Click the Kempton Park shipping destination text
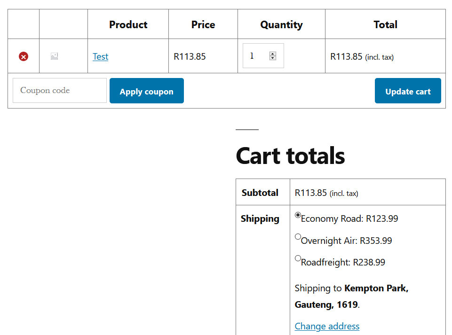 pyautogui.click(x=376, y=288)
